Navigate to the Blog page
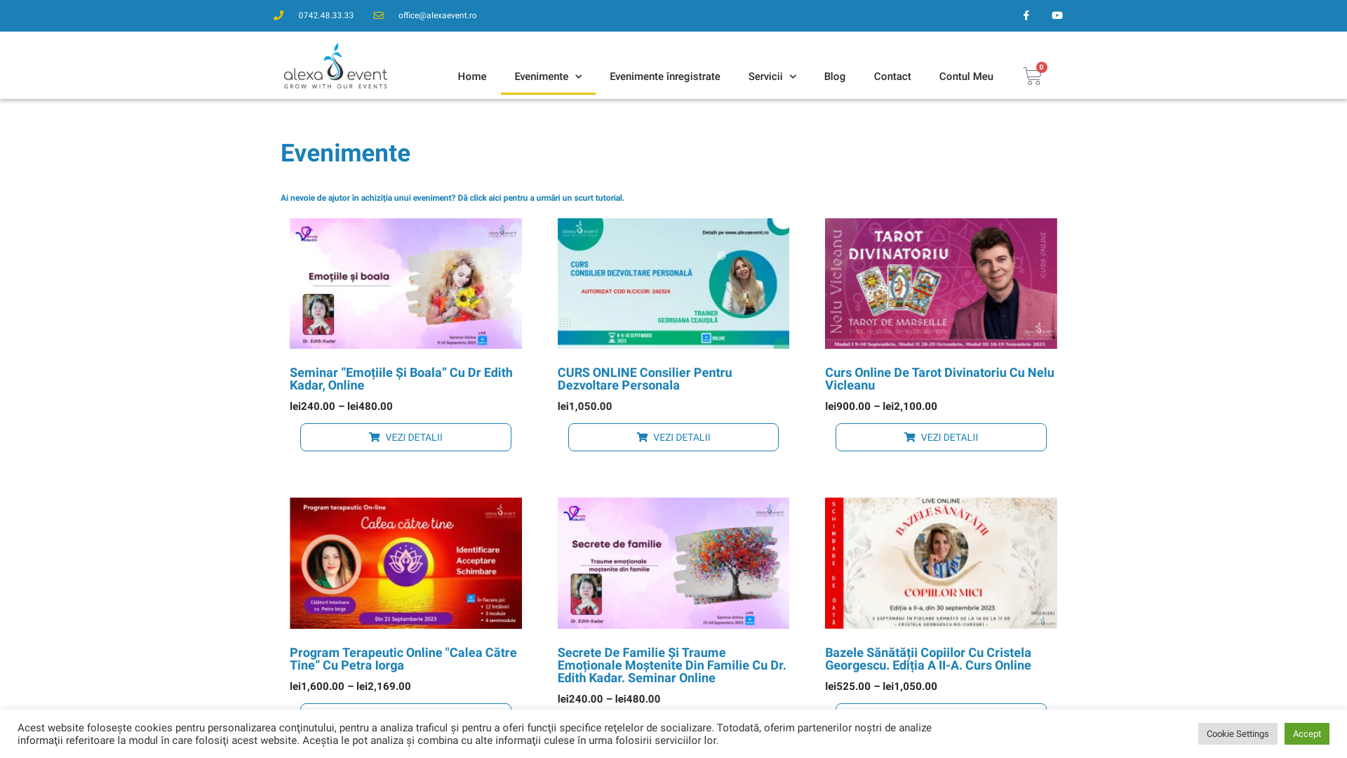Viewport: 1347px width, 758px height. click(834, 77)
